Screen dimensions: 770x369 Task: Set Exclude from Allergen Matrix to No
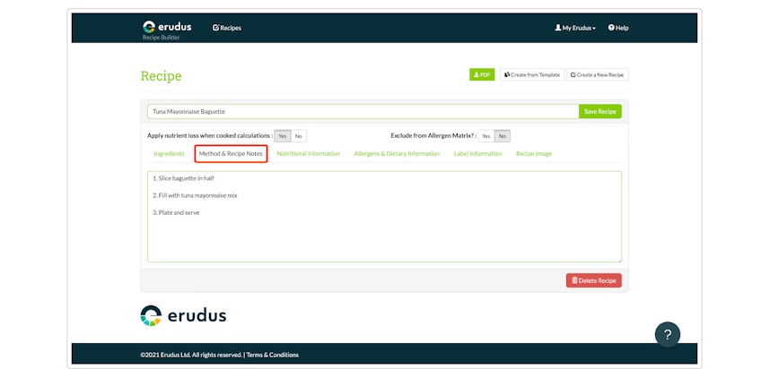[x=502, y=136]
